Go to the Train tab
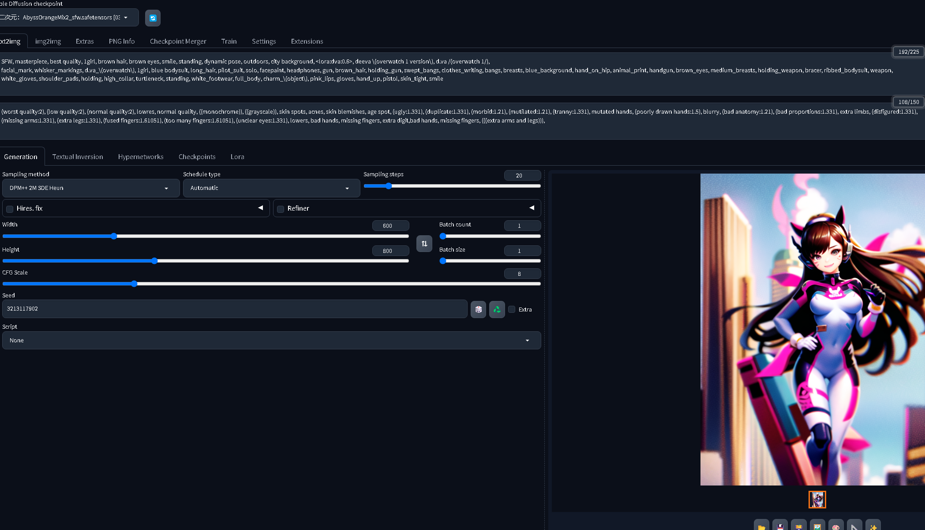 (x=229, y=41)
